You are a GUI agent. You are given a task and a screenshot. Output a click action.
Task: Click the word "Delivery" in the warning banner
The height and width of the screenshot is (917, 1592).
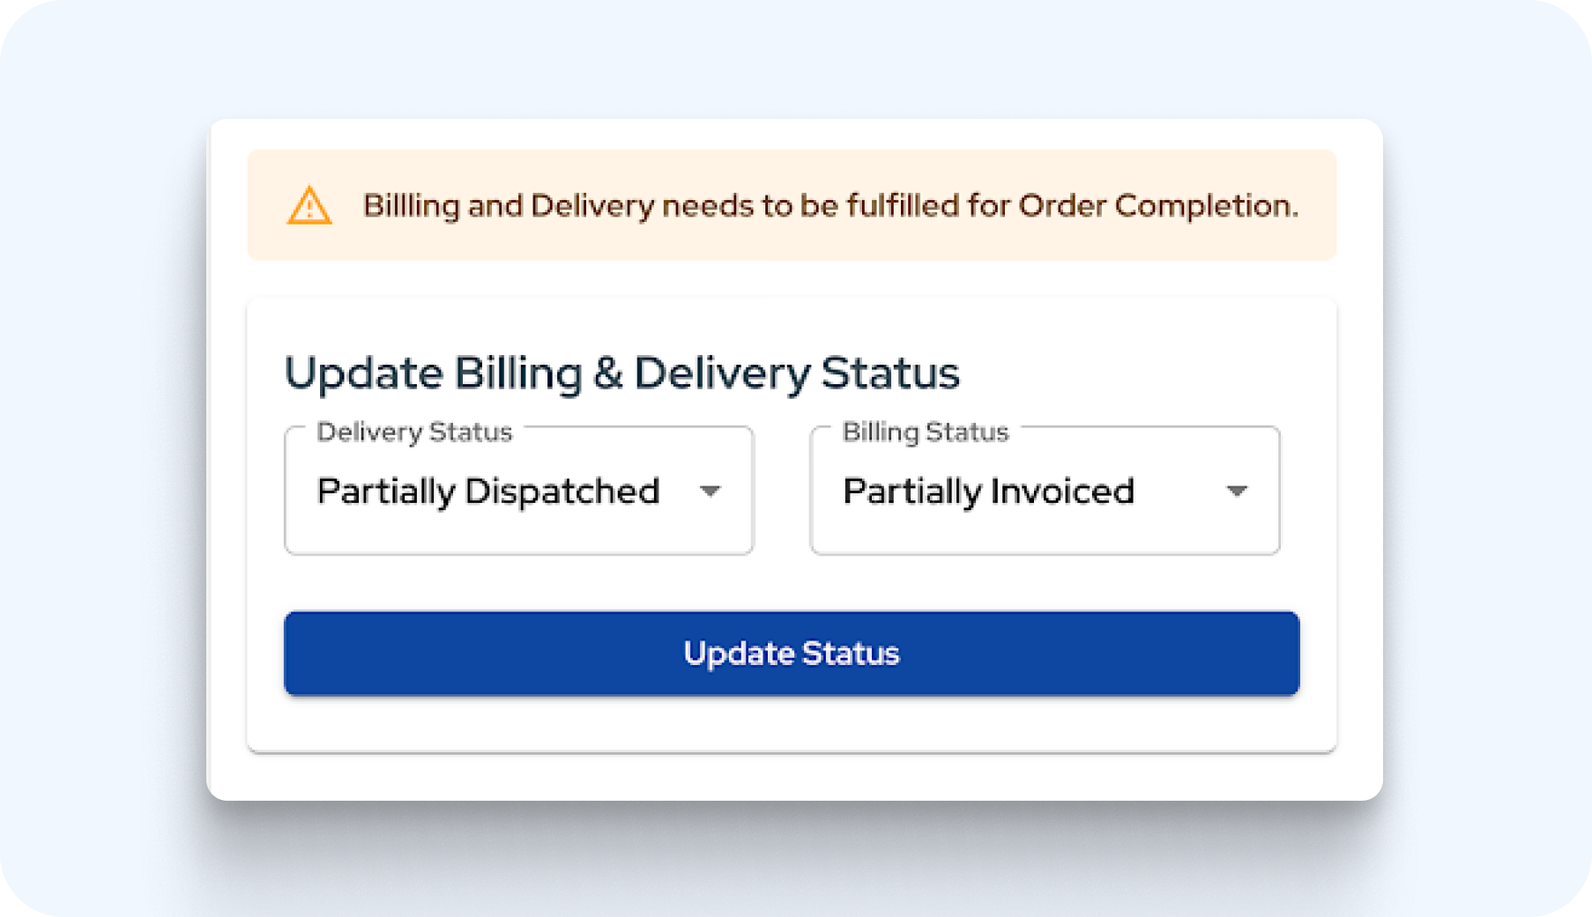tap(592, 206)
